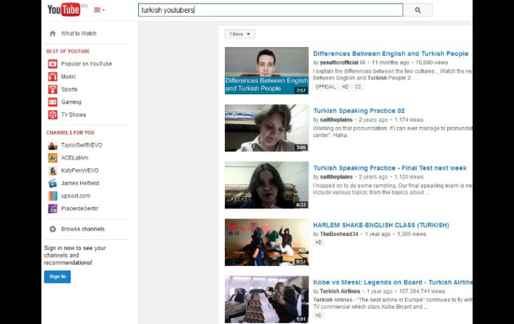Select Popular on YouTube icon
This screenshot has width=514, height=324.
click(x=53, y=64)
